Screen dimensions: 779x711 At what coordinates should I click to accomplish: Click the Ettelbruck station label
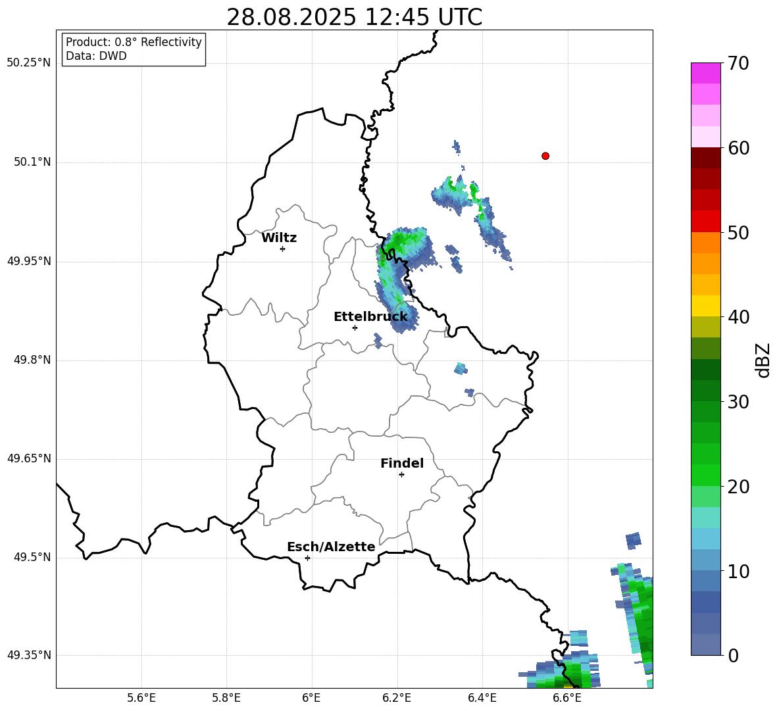click(x=370, y=317)
